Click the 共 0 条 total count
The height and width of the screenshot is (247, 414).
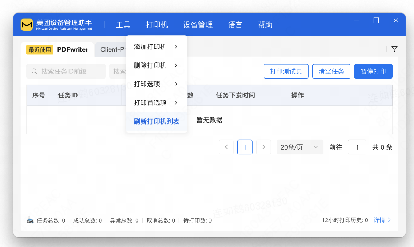click(382, 147)
